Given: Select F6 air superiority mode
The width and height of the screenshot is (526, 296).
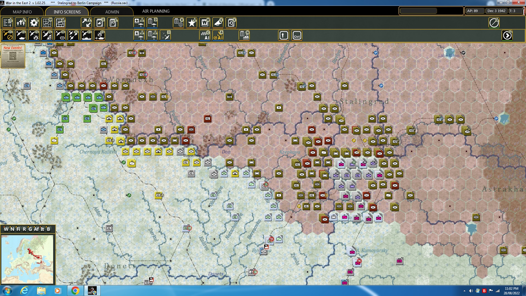Looking at the screenshot, I should (73, 36).
